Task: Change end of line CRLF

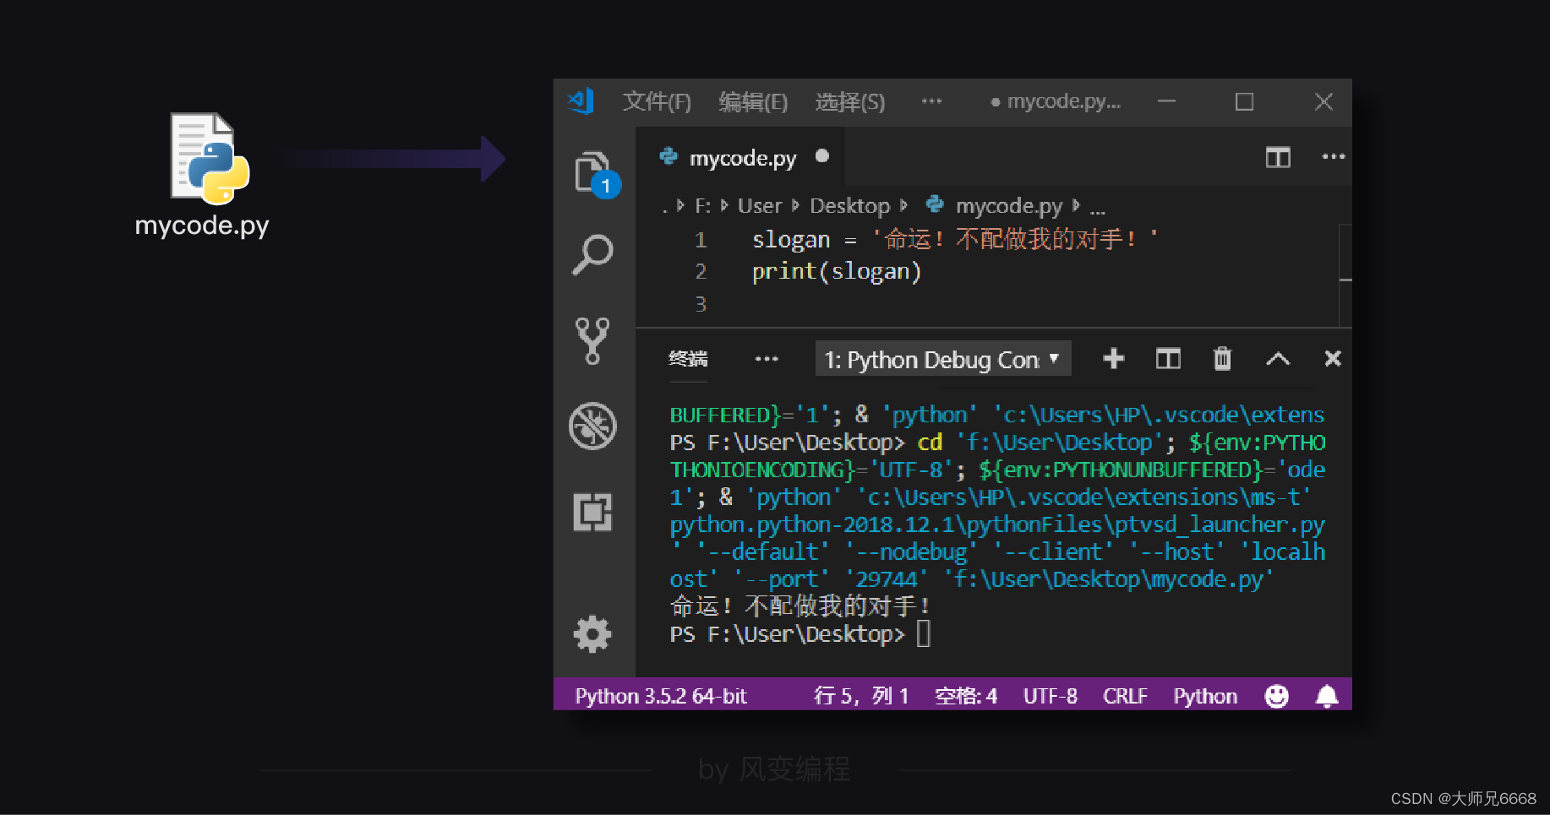Action: tap(1125, 696)
